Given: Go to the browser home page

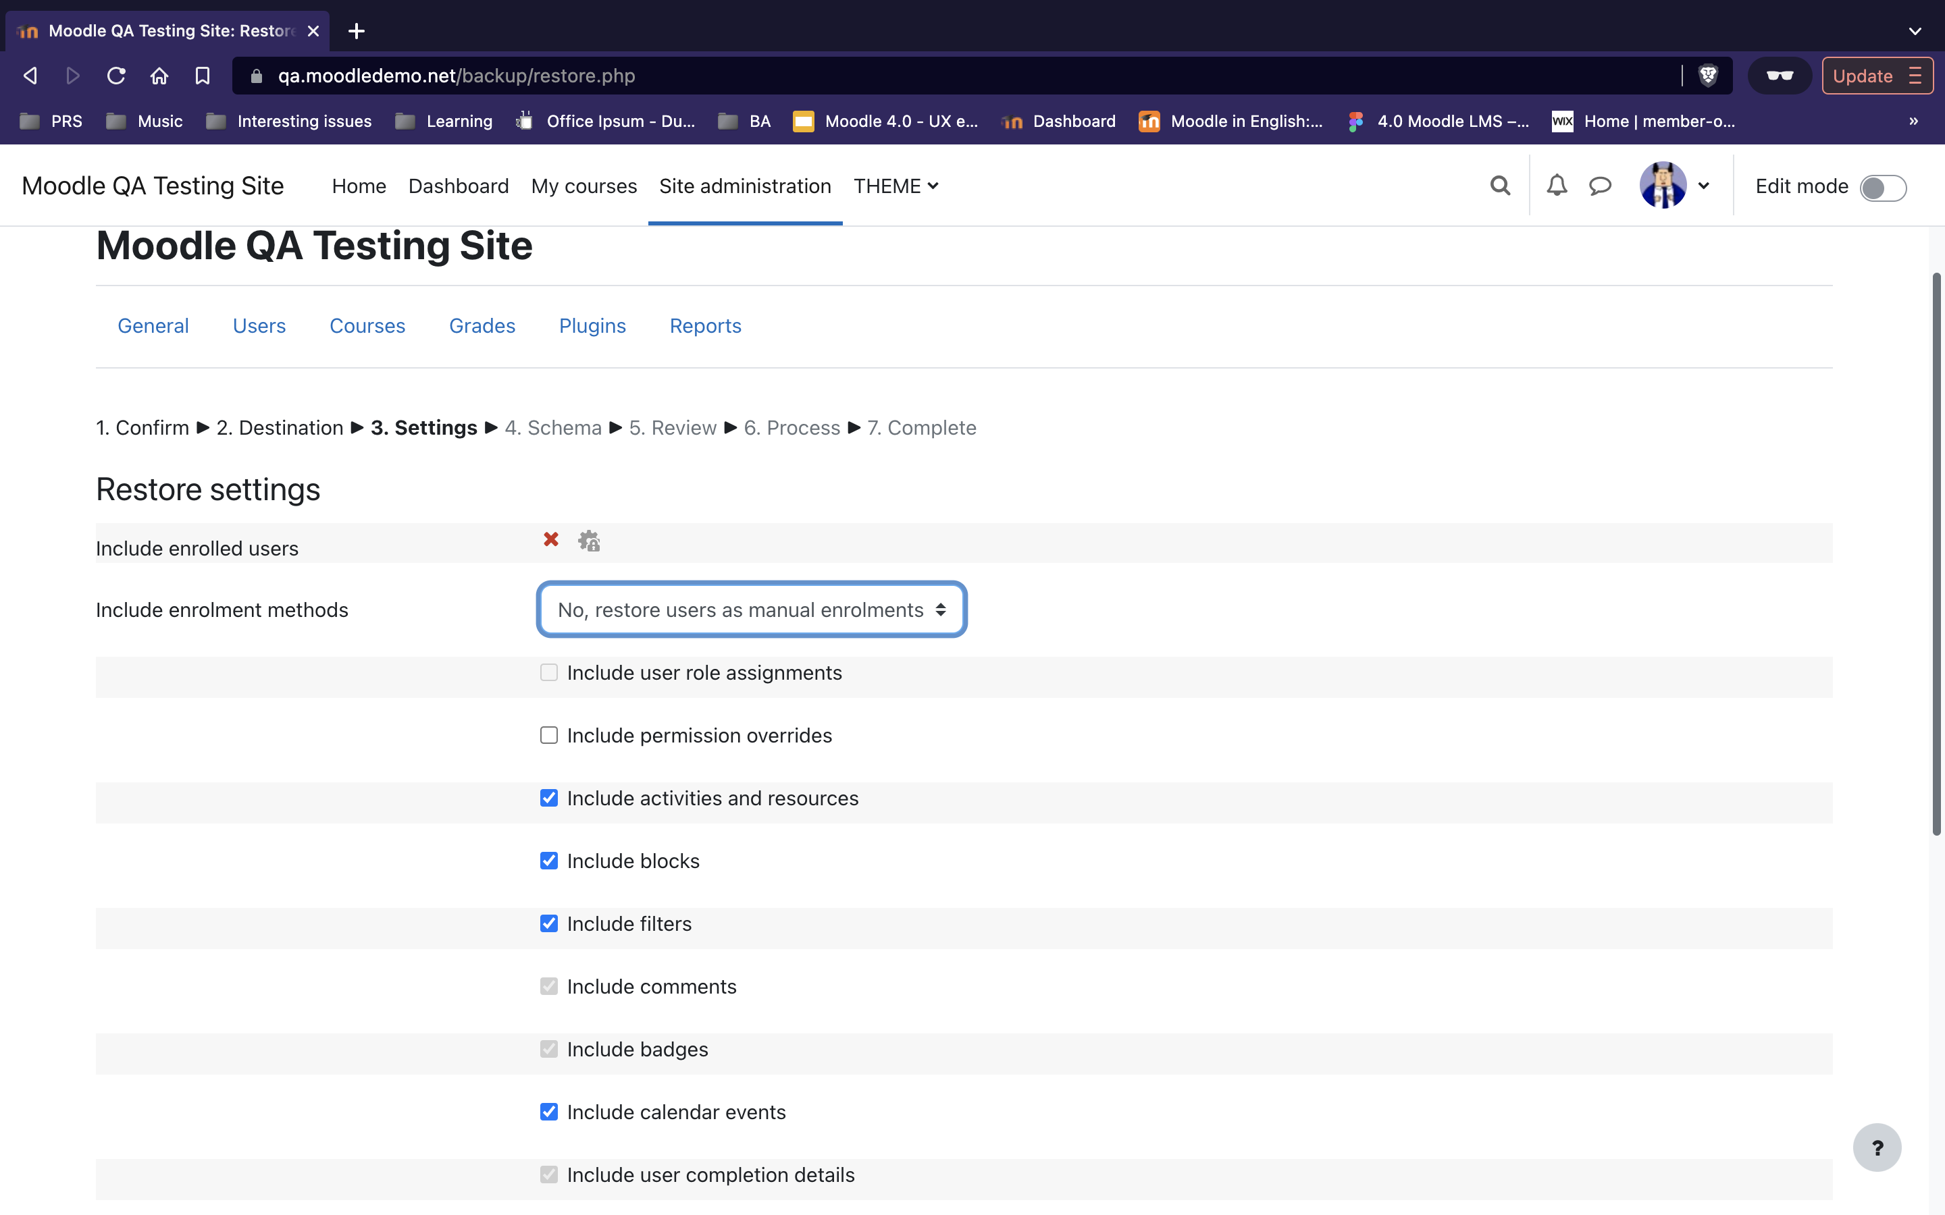Looking at the screenshot, I should point(159,76).
